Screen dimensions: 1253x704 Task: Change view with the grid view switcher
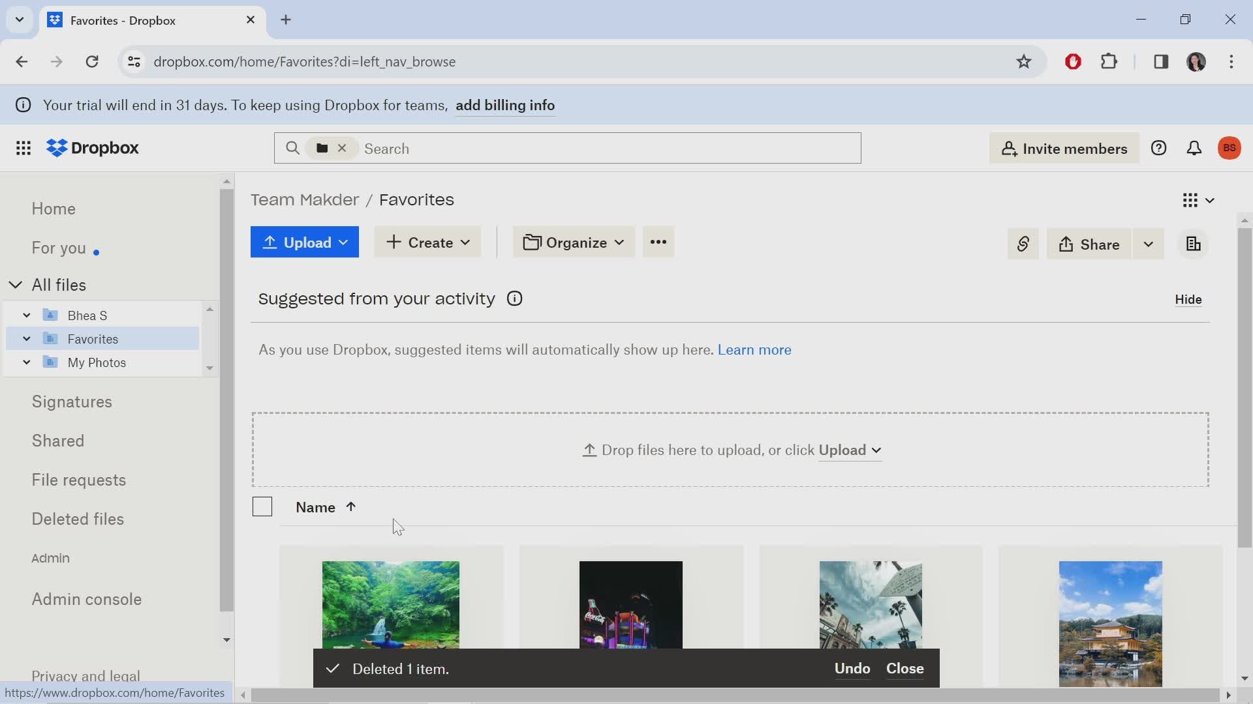(x=1198, y=200)
